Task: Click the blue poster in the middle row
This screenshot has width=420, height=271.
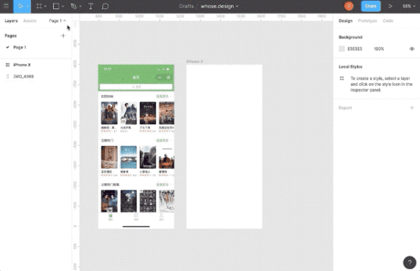Action: tap(128, 157)
